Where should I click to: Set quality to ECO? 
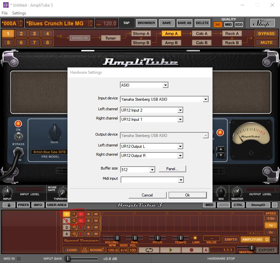(x=239, y=25)
